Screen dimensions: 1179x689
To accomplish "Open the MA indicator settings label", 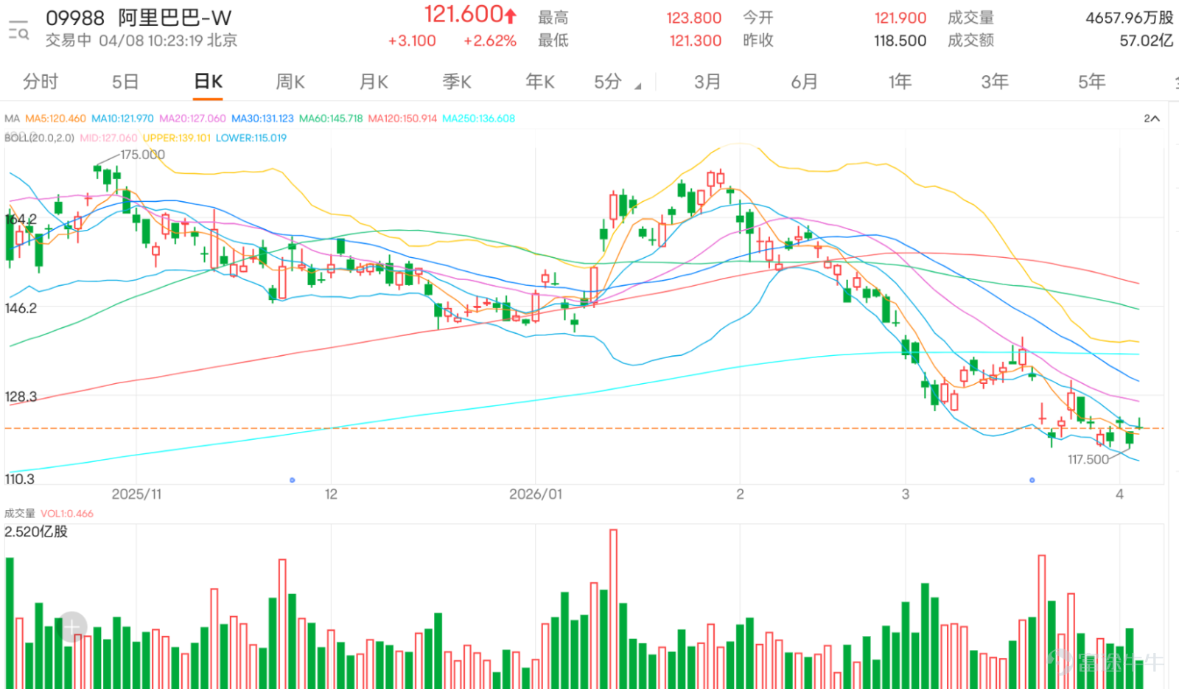I will point(12,119).
